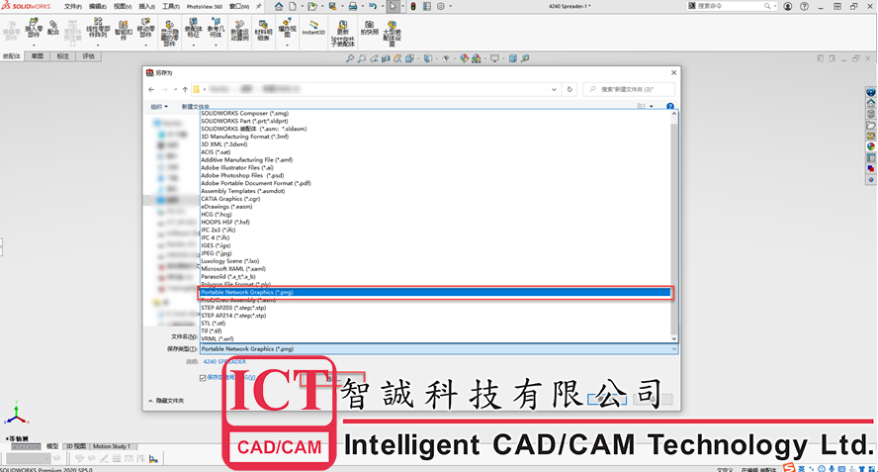Toggle the checkbox below the description field

pyautogui.click(x=203, y=377)
